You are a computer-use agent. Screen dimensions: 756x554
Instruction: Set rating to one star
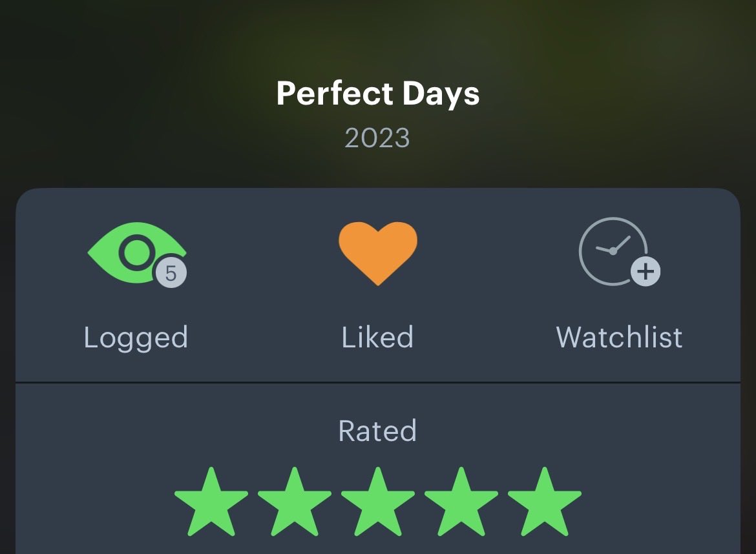coord(211,502)
